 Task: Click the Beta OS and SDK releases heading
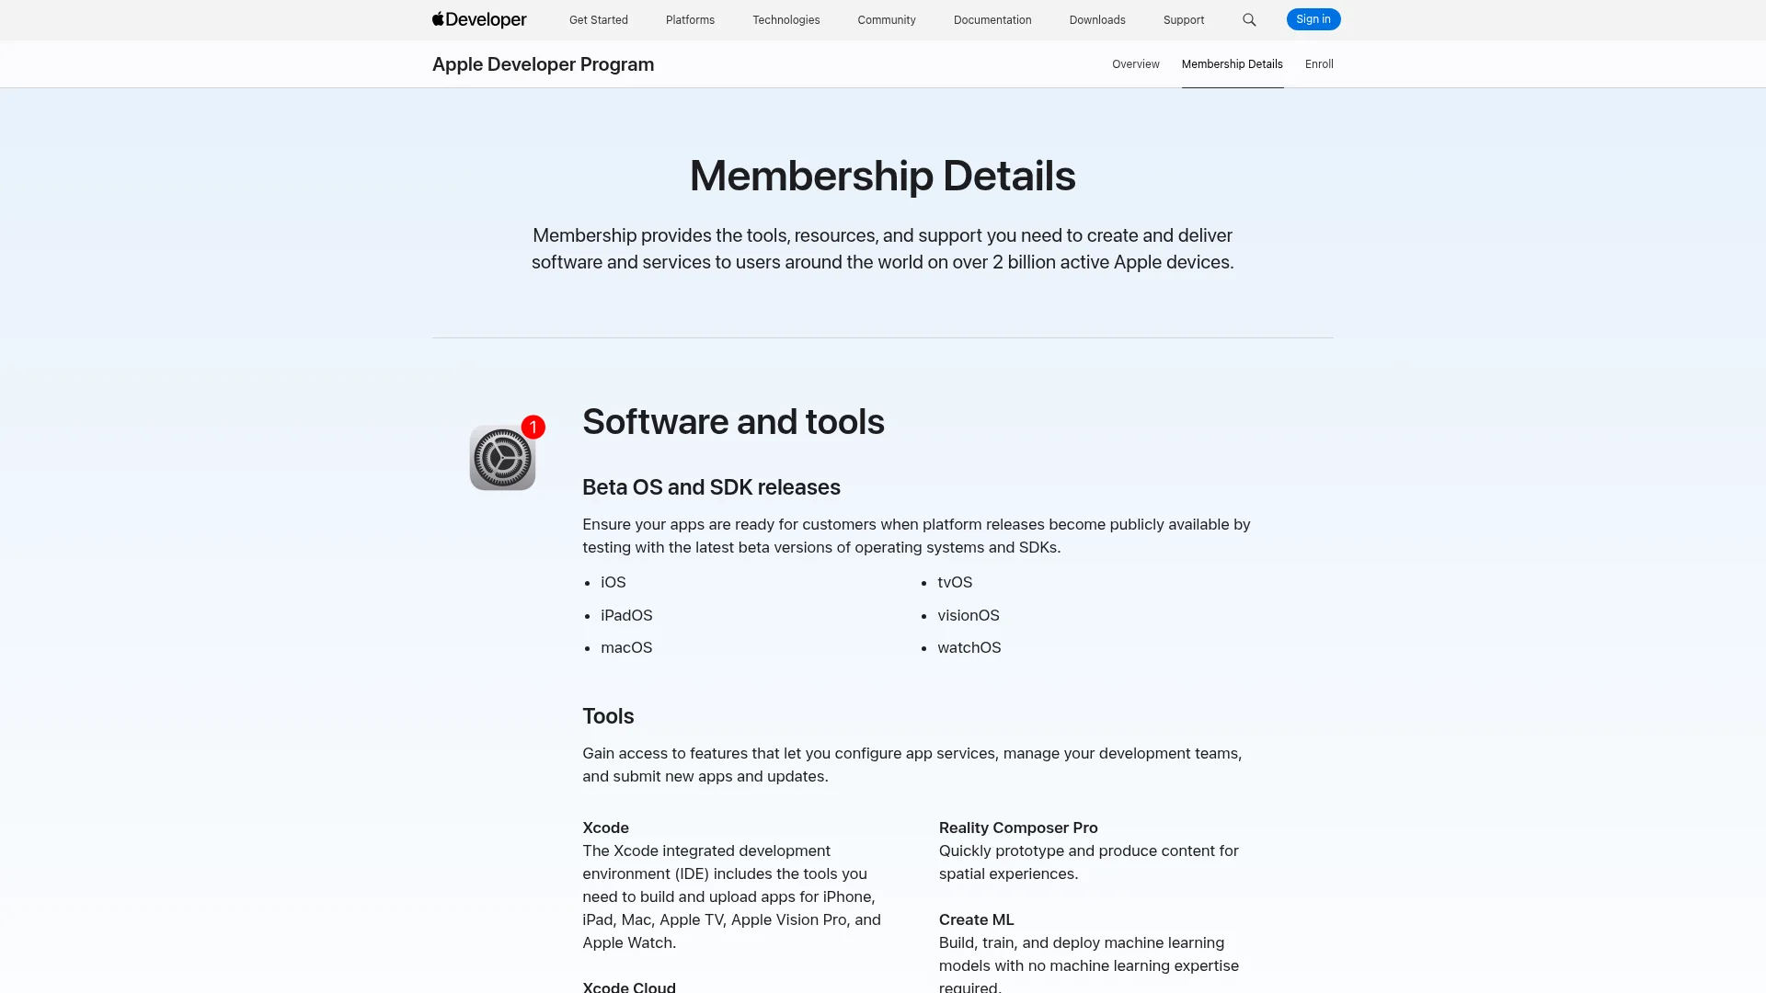click(711, 487)
